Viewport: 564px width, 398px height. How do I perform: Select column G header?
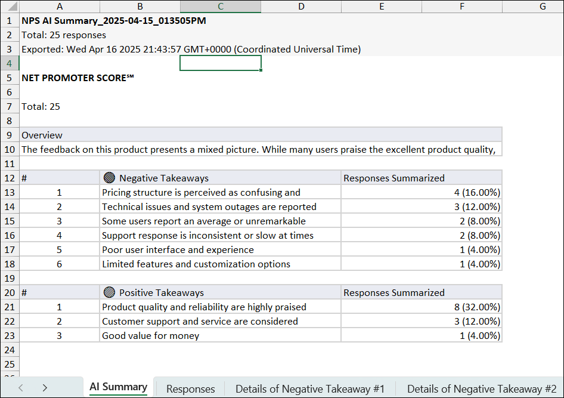(534, 7)
